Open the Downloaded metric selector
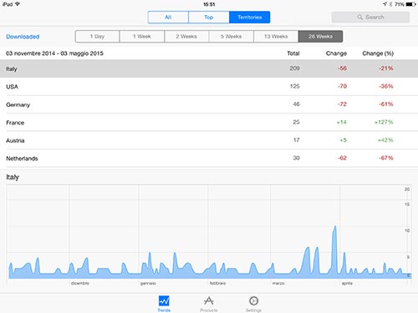The height and width of the screenshot is (313, 418). [x=23, y=37]
